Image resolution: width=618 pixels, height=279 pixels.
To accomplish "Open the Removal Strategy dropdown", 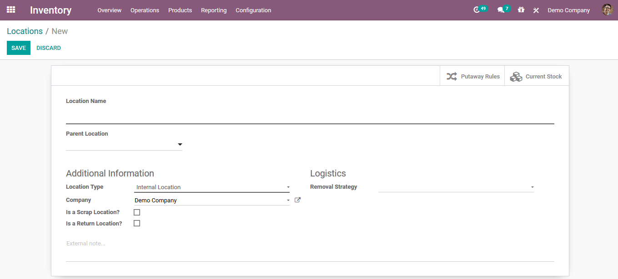I will pos(456,187).
